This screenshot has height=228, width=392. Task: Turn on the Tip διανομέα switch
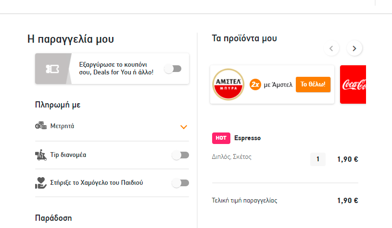pyautogui.click(x=180, y=155)
